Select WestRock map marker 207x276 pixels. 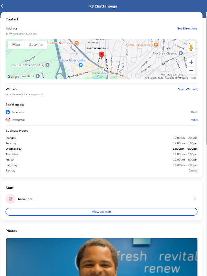click(x=38, y=76)
